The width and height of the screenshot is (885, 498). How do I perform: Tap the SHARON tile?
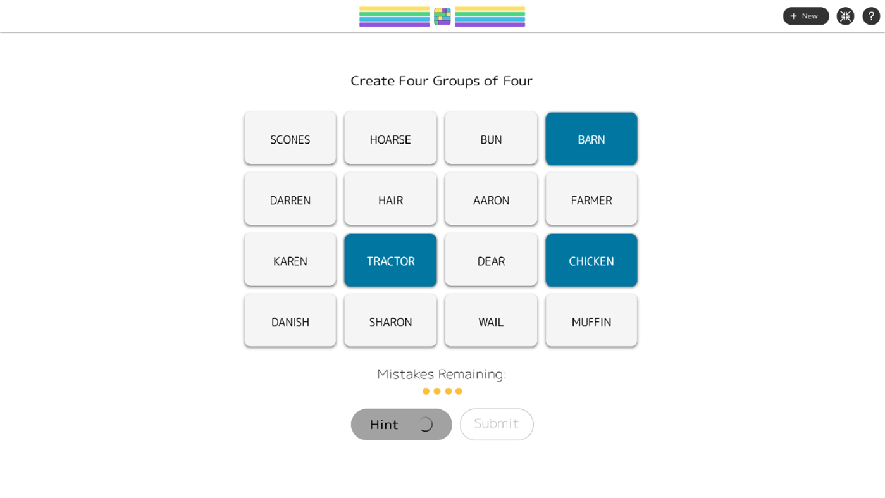[x=390, y=321]
